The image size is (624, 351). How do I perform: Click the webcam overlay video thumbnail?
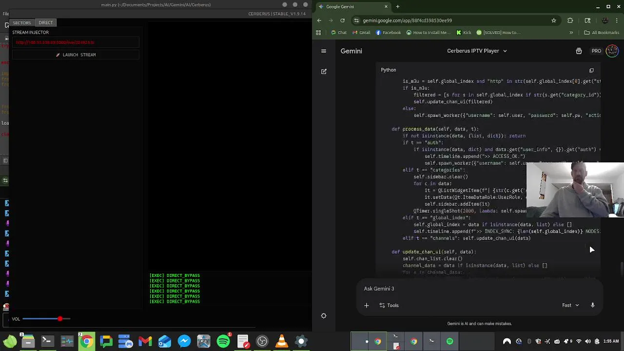pyautogui.click(x=575, y=190)
